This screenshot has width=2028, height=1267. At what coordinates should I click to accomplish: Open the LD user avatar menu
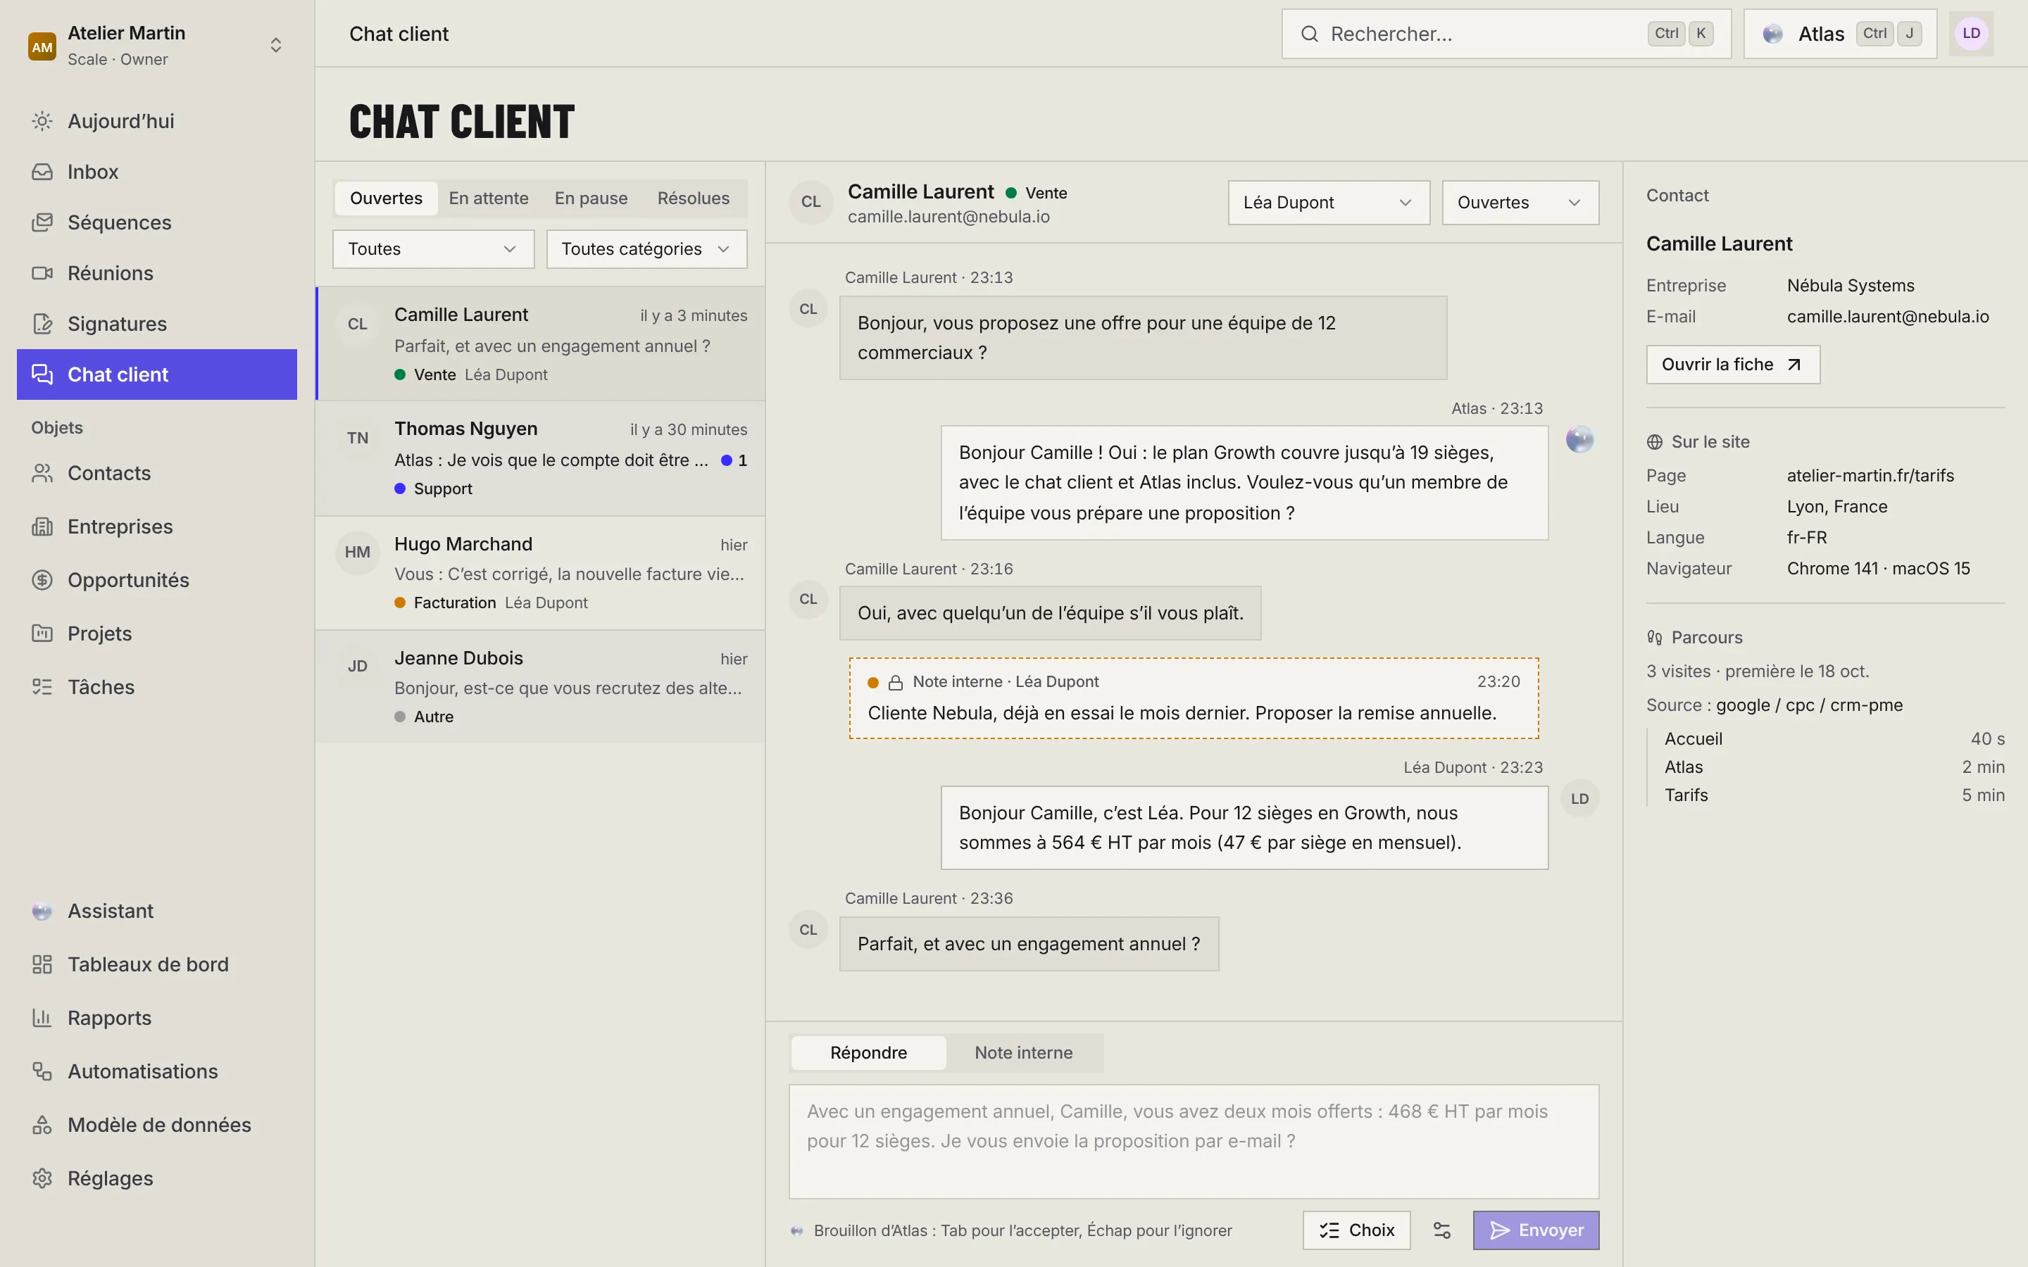coord(1971,34)
